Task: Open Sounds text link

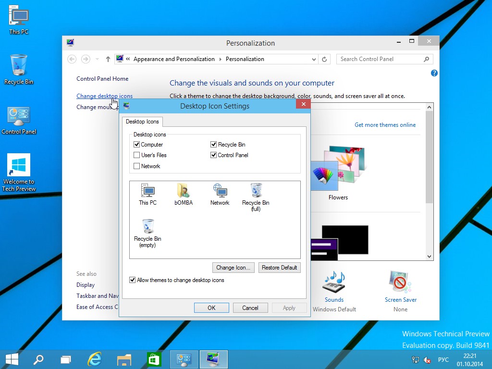Action: point(334,300)
